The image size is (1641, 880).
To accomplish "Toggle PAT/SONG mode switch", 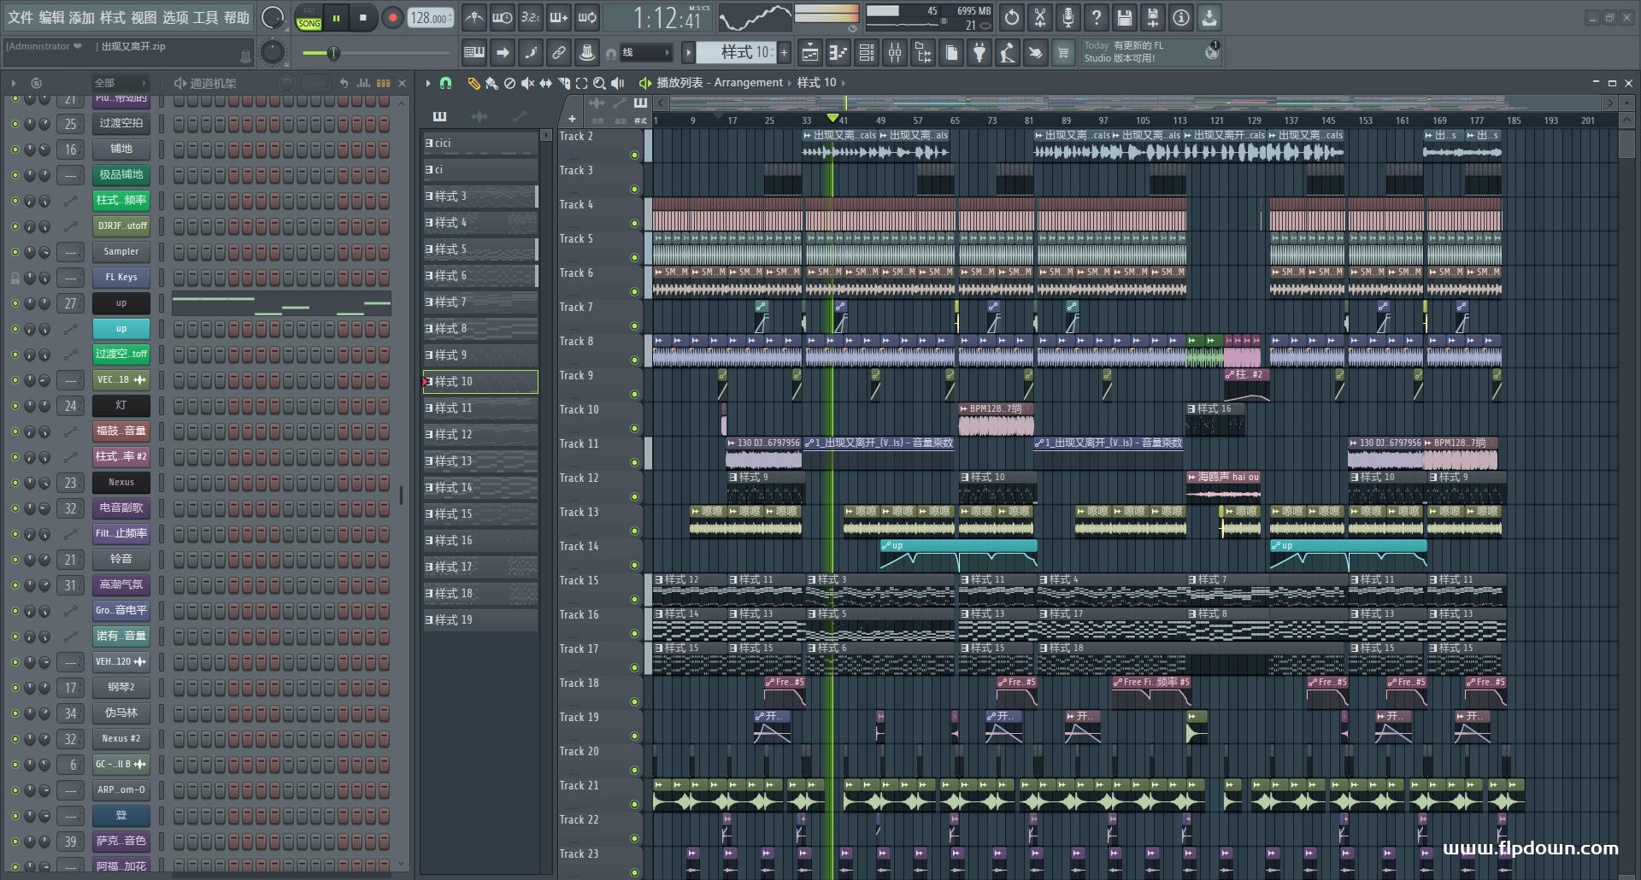I will point(309,18).
